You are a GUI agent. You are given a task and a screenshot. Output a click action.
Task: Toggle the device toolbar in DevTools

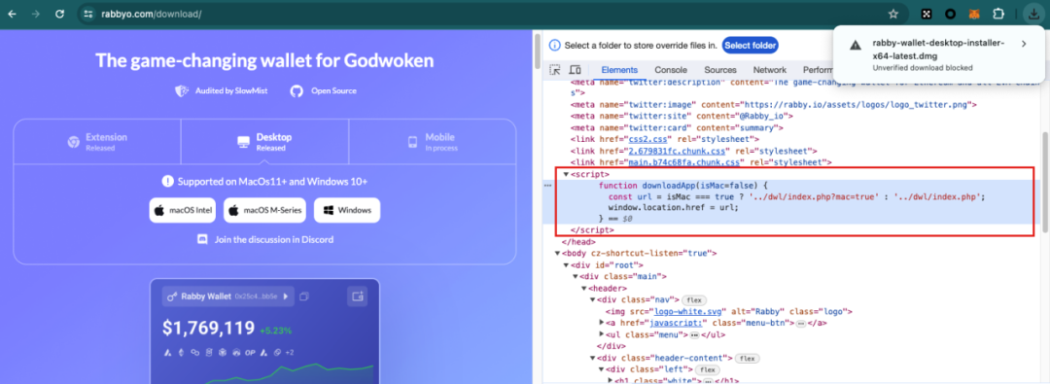pos(575,70)
